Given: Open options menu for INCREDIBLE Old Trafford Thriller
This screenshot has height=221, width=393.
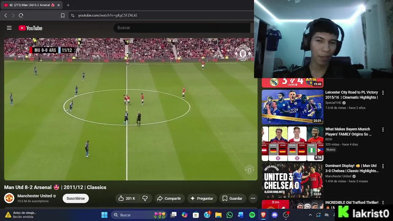Looking at the screenshot, I should [x=383, y=203].
